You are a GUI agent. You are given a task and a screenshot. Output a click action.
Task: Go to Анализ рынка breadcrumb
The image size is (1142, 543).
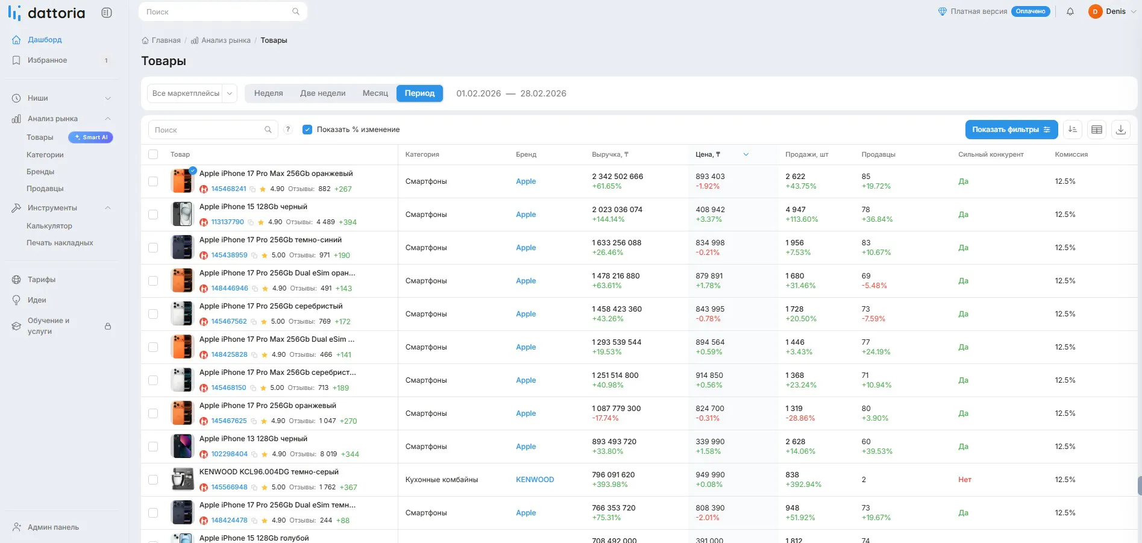tap(221, 40)
